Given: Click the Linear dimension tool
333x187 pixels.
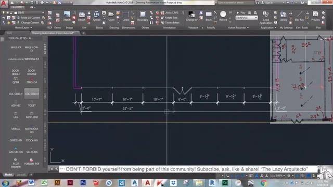Looking at the screenshot, I should pyautogui.click(x=126, y=16).
